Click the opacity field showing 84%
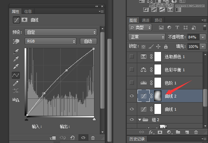Viewport: 208px width, 143px height. (x=193, y=37)
